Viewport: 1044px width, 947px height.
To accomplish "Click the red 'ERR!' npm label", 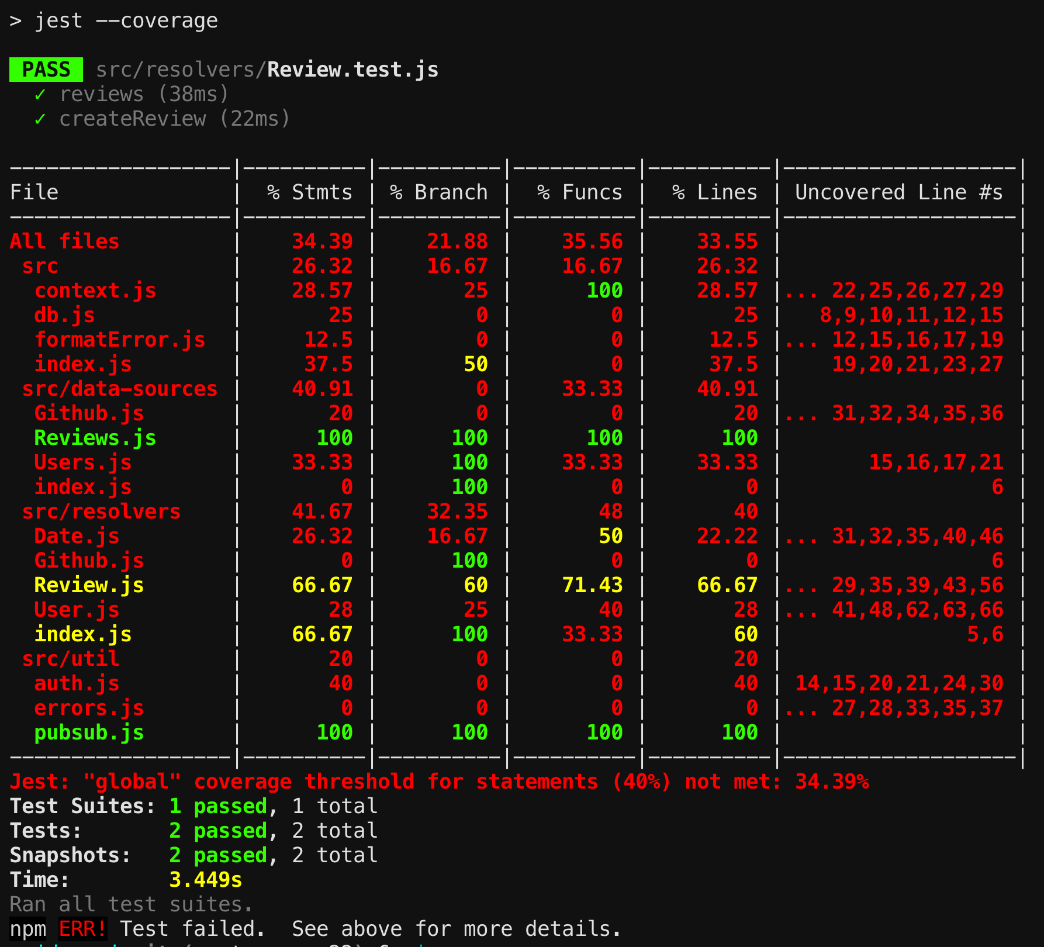I will (83, 929).
